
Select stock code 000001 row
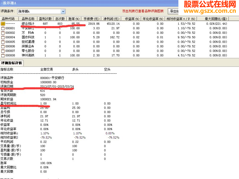click(10, 28)
